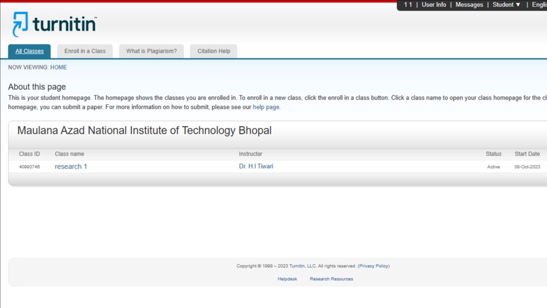Click start date 08-Oct-2023
This screenshot has height=308, width=547.
(527, 167)
